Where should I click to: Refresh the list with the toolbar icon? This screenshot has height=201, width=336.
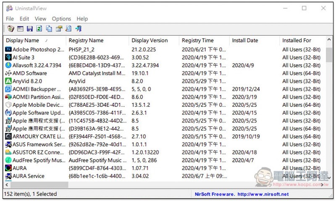coord(39,29)
